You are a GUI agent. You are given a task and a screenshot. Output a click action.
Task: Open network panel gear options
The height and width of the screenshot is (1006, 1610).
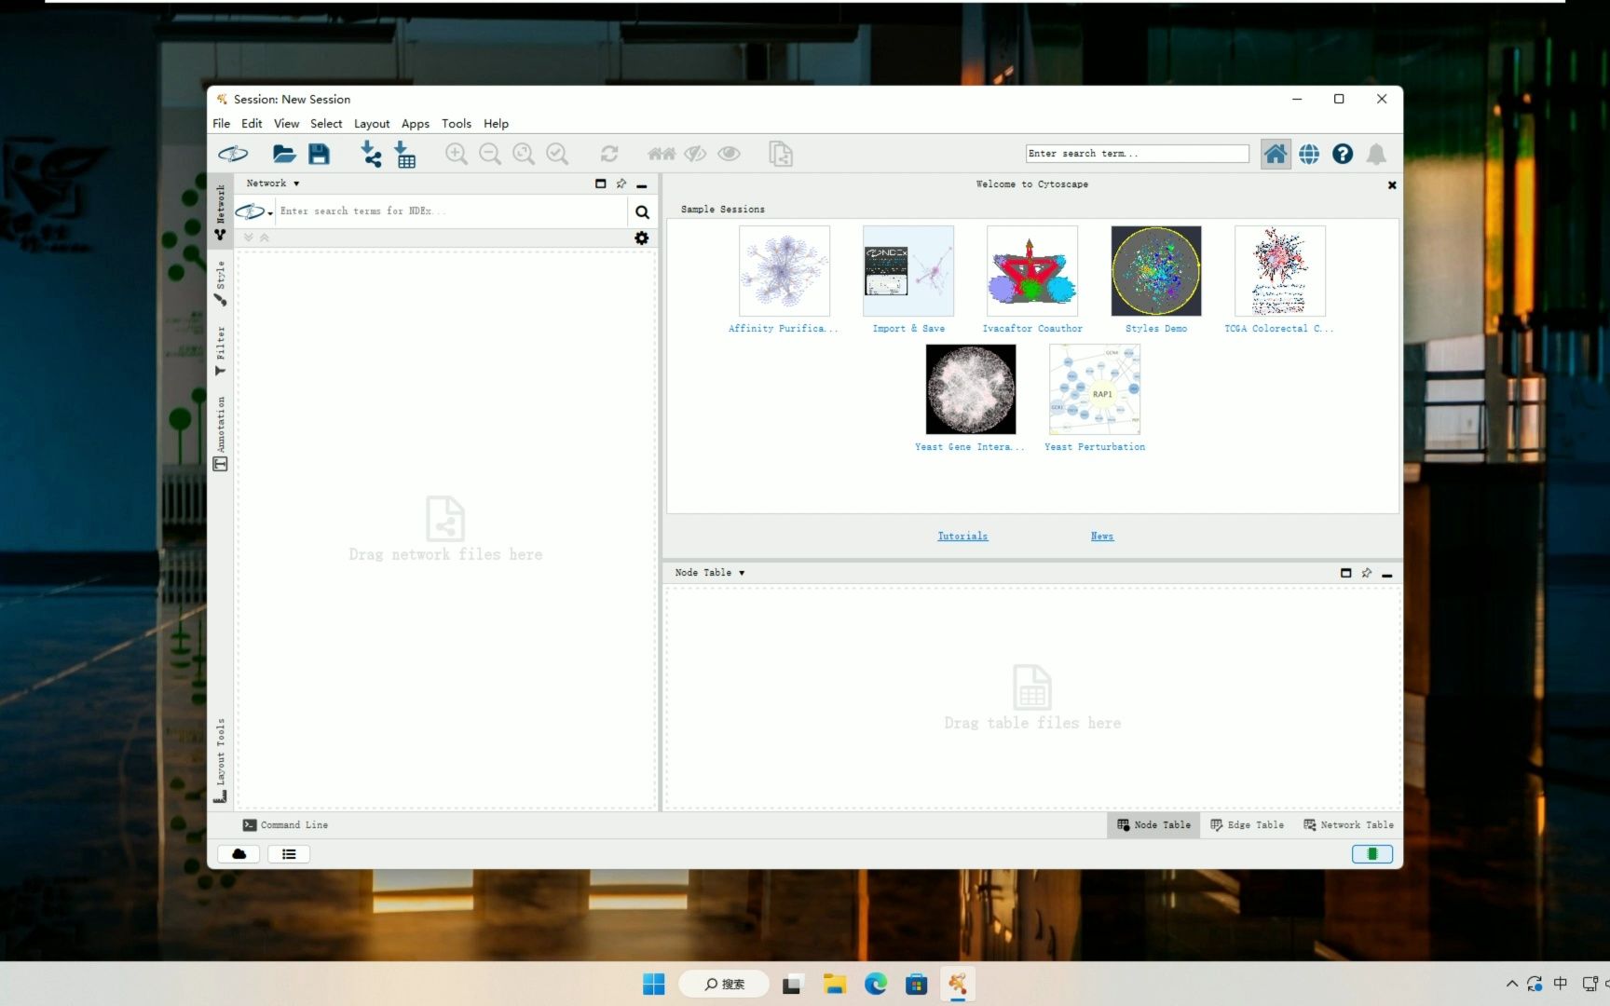[x=642, y=238]
